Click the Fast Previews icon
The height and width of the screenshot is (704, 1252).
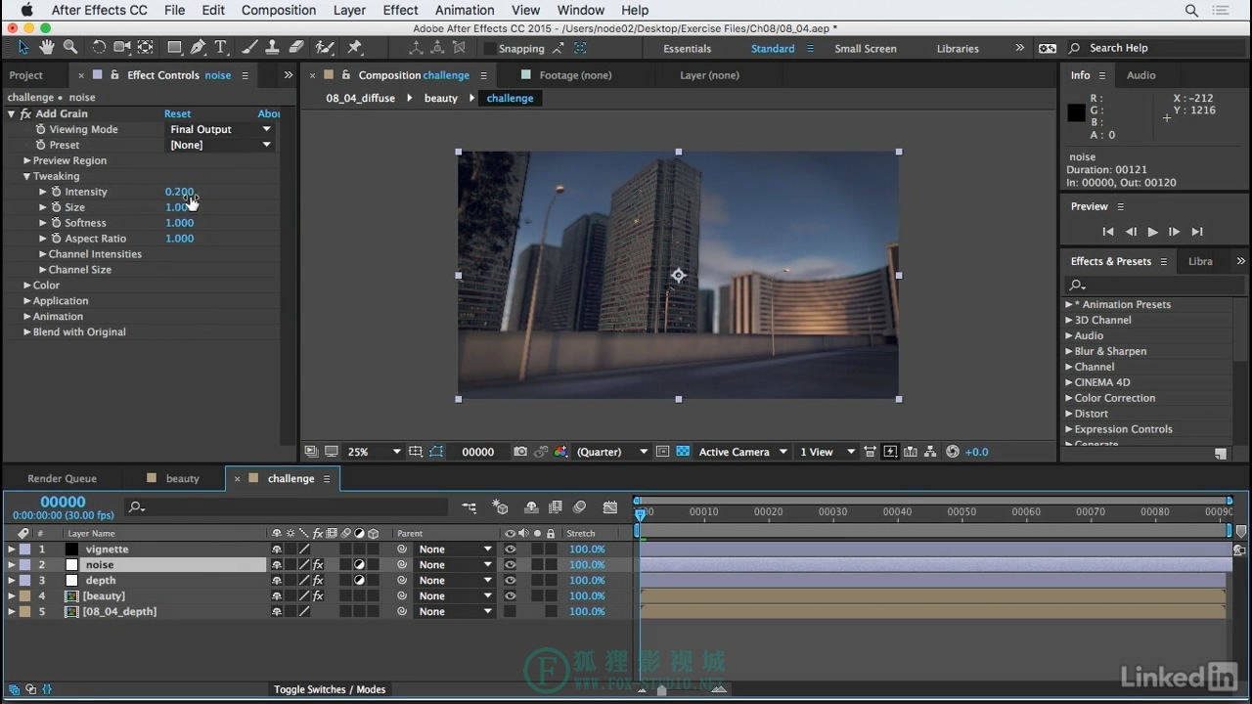coord(889,452)
